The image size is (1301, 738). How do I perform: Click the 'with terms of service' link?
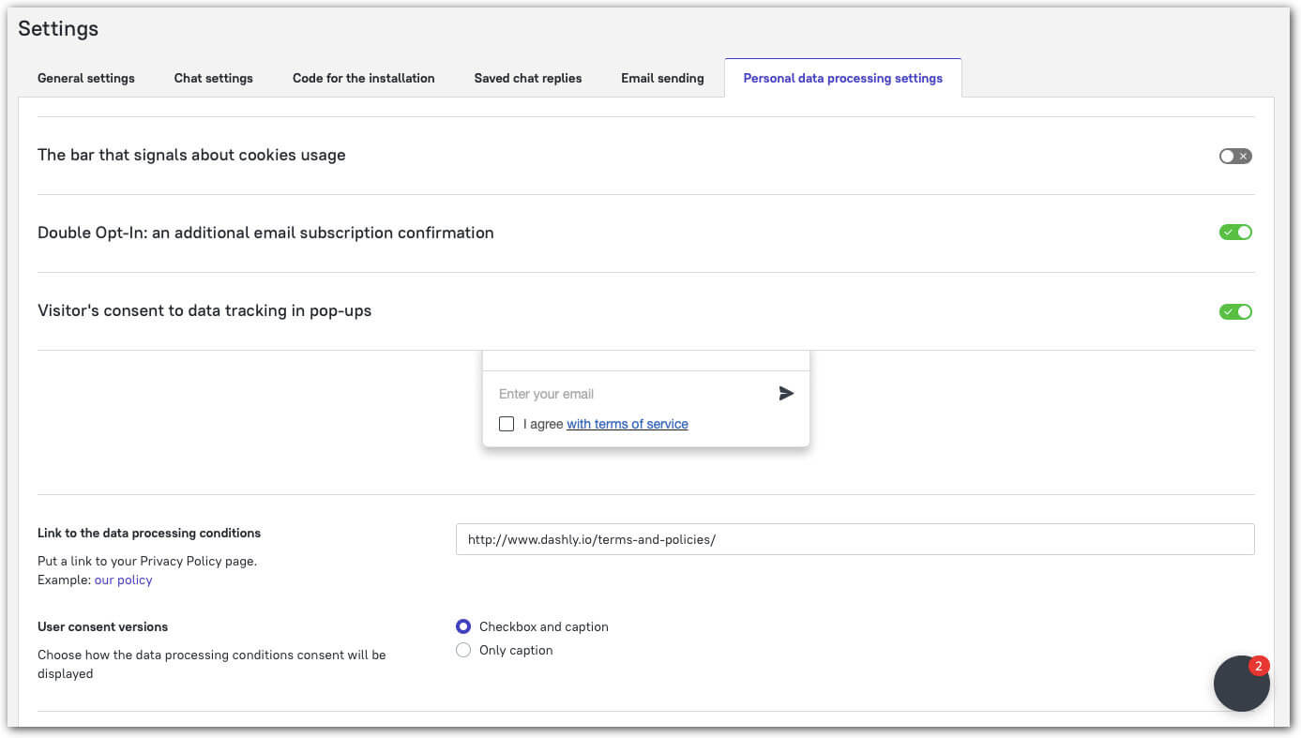628,424
